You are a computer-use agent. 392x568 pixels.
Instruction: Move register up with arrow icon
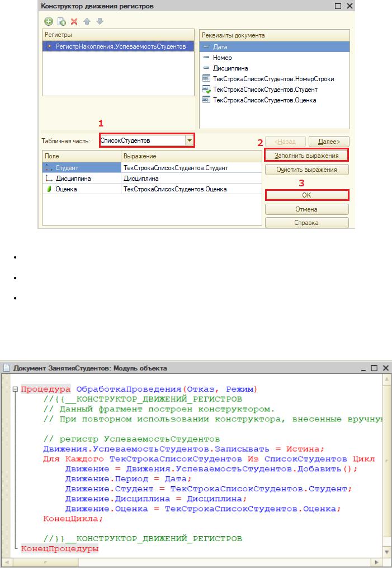coord(87,21)
